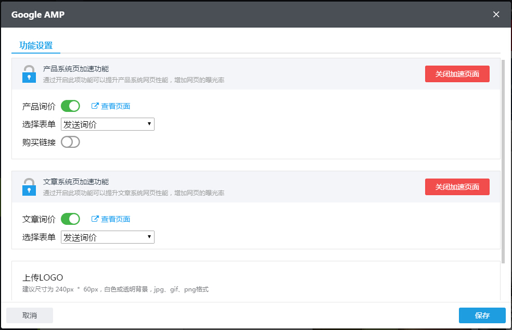Disable the 产品询价 toggle

[x=70, y=106]
